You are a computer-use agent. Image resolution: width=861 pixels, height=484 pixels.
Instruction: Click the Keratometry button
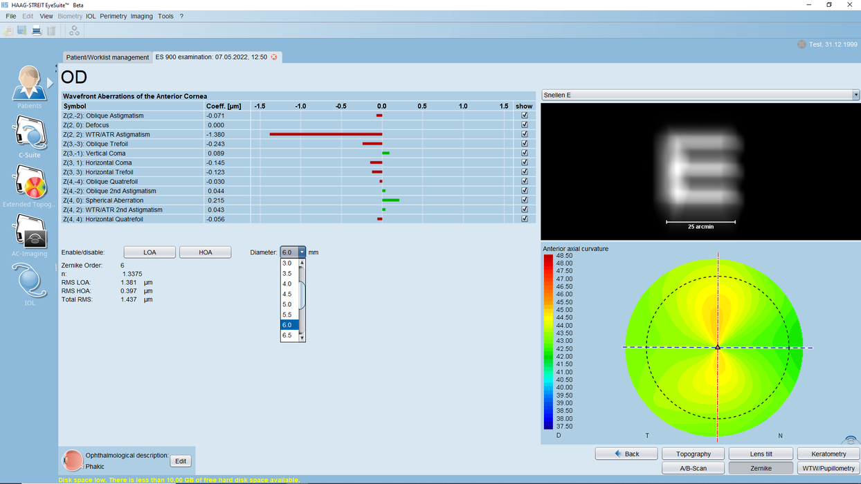point(828,454)
